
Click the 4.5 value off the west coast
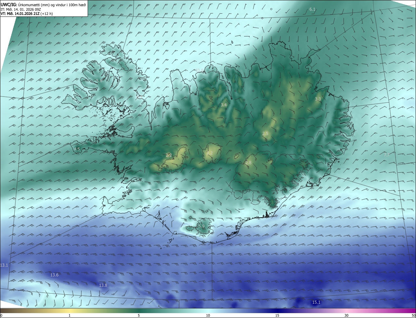point(77,149)
